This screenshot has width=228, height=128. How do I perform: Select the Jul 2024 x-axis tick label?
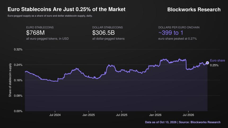pos(55,115)
